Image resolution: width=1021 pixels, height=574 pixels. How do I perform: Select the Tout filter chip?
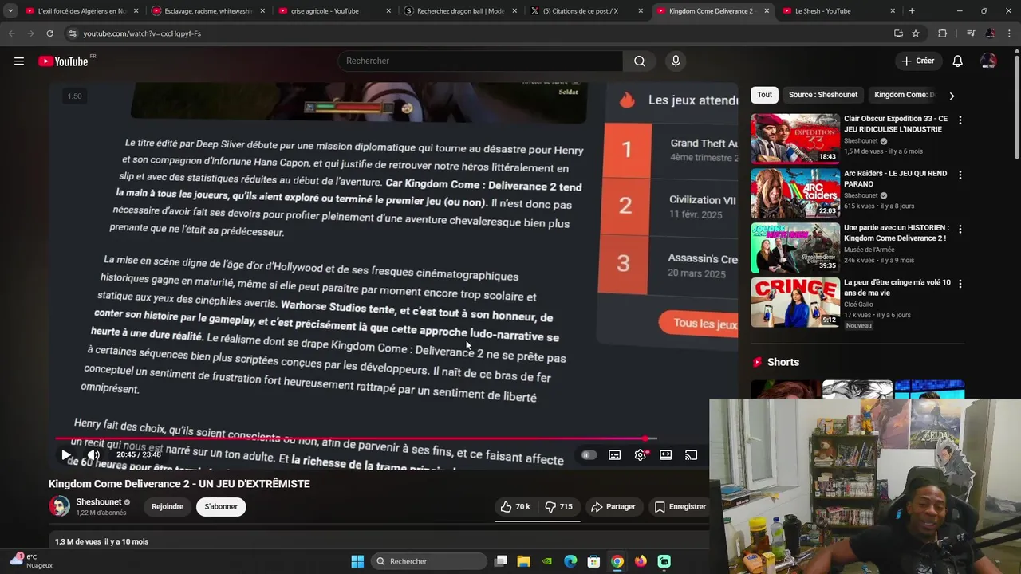click(764, 95)
